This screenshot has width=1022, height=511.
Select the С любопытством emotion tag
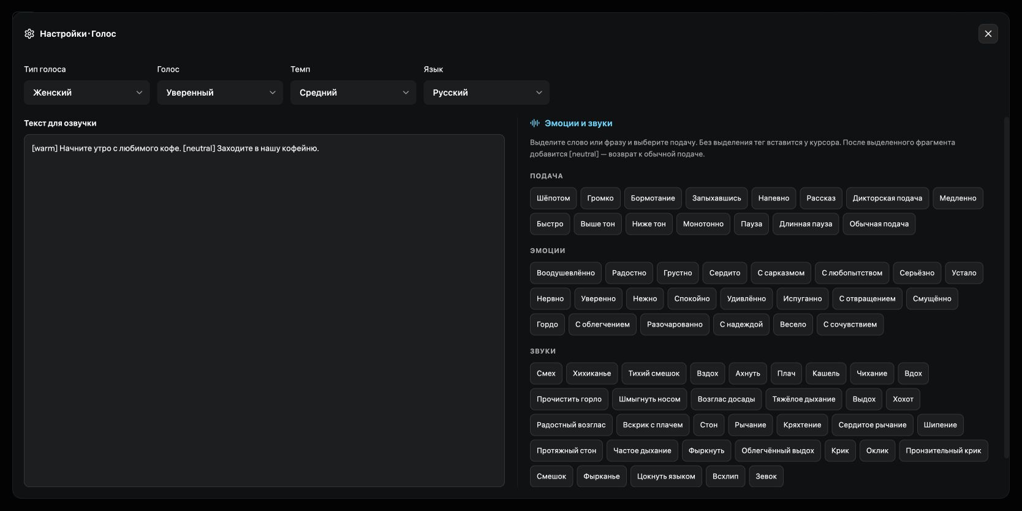click(852, 273)
